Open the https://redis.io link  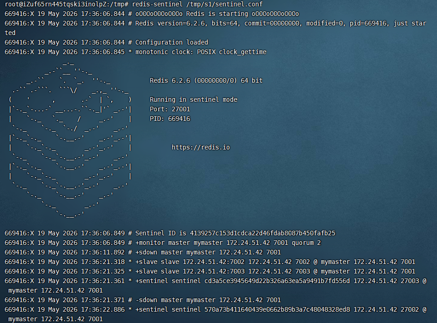click(201, 147)
